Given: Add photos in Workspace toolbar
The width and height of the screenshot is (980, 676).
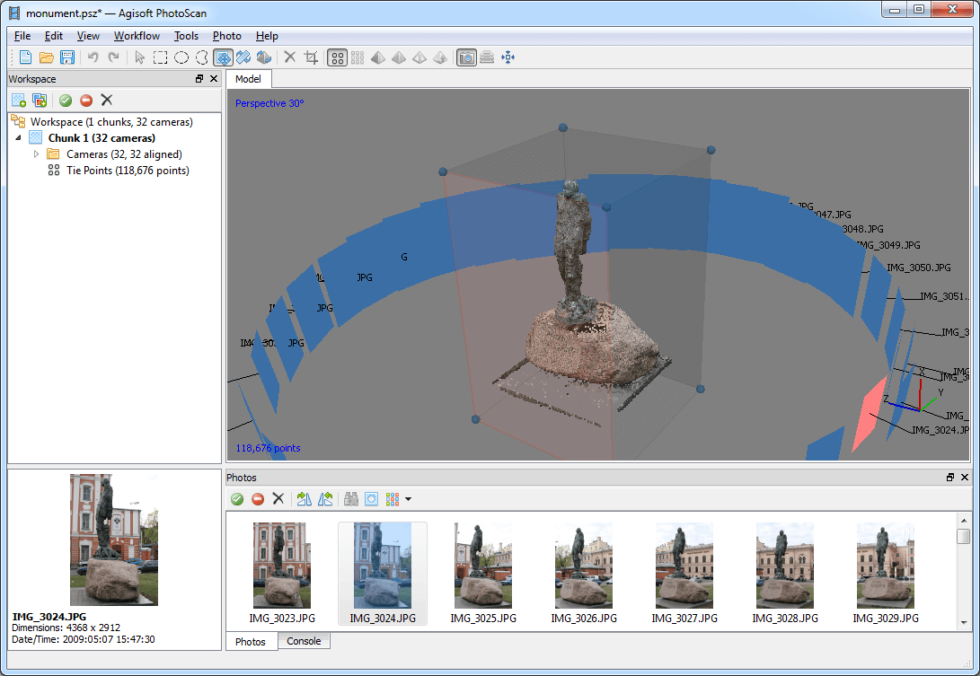Looking at the screenshot, I should pyautogui.click(x=40, y=100).
